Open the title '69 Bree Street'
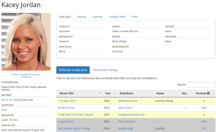 (x=66, y=108)
